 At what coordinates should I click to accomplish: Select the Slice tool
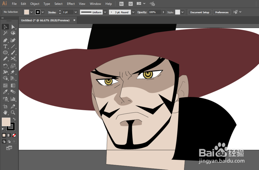pyautogui.click(x=13, y=106)
